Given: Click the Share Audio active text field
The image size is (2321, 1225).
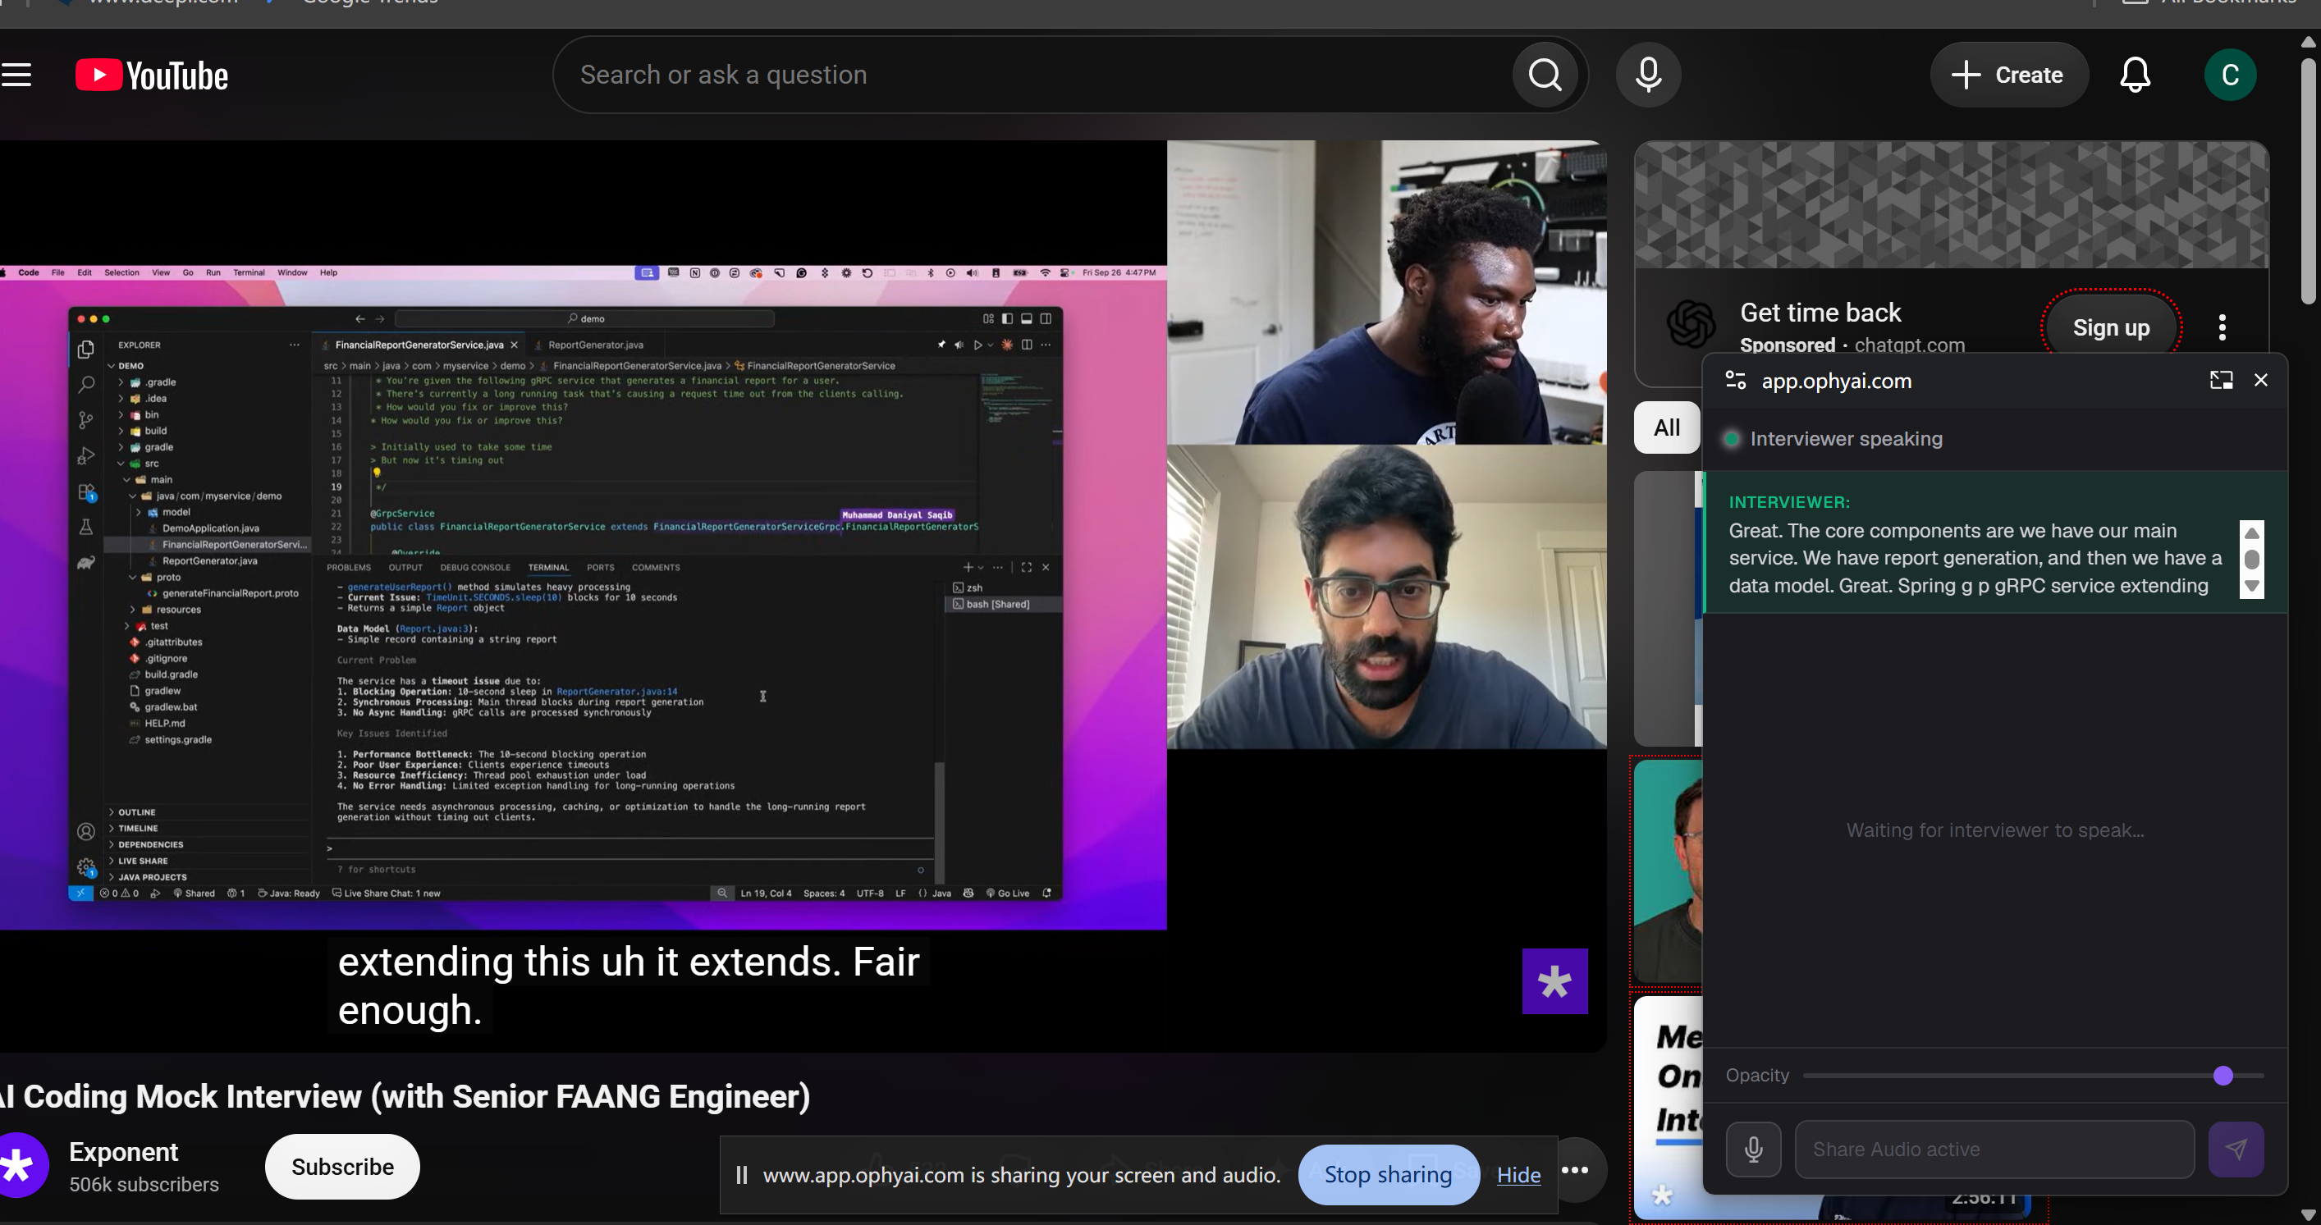Looking at the screenshot, I should [1994, 1150].
